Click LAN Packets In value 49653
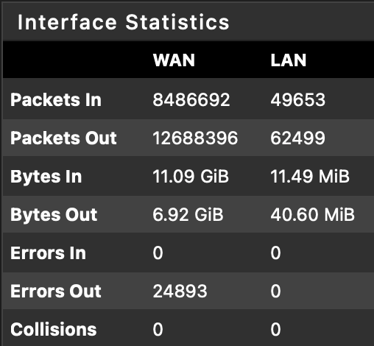Screen dimensions: 374x346 coord(298,100)
